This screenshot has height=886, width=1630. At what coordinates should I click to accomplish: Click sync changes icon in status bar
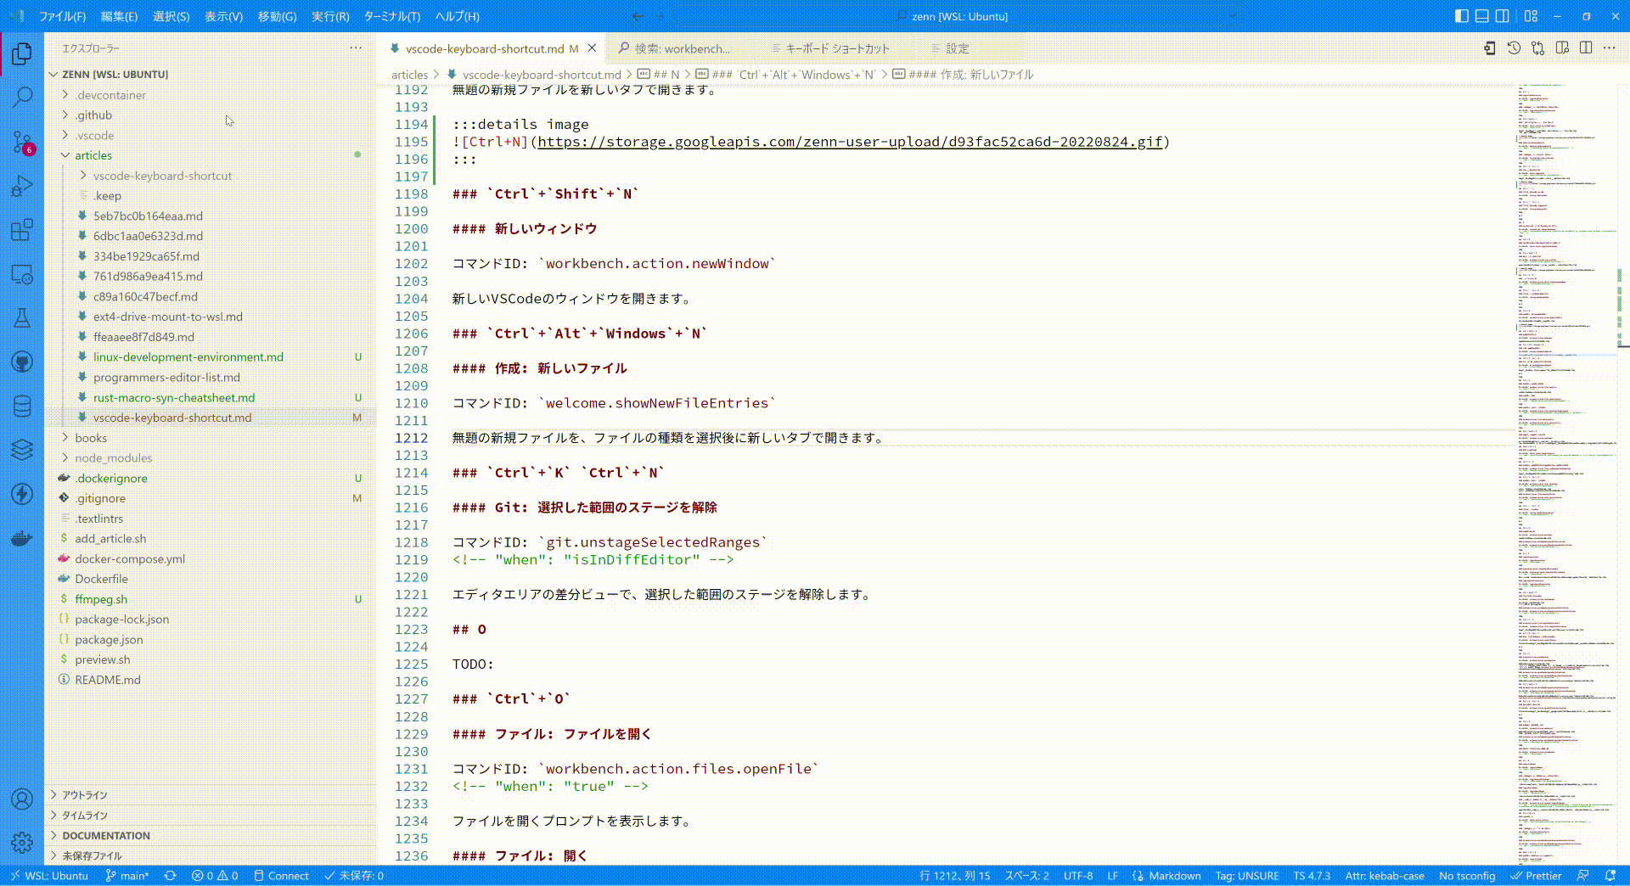[x=170, y=876]
